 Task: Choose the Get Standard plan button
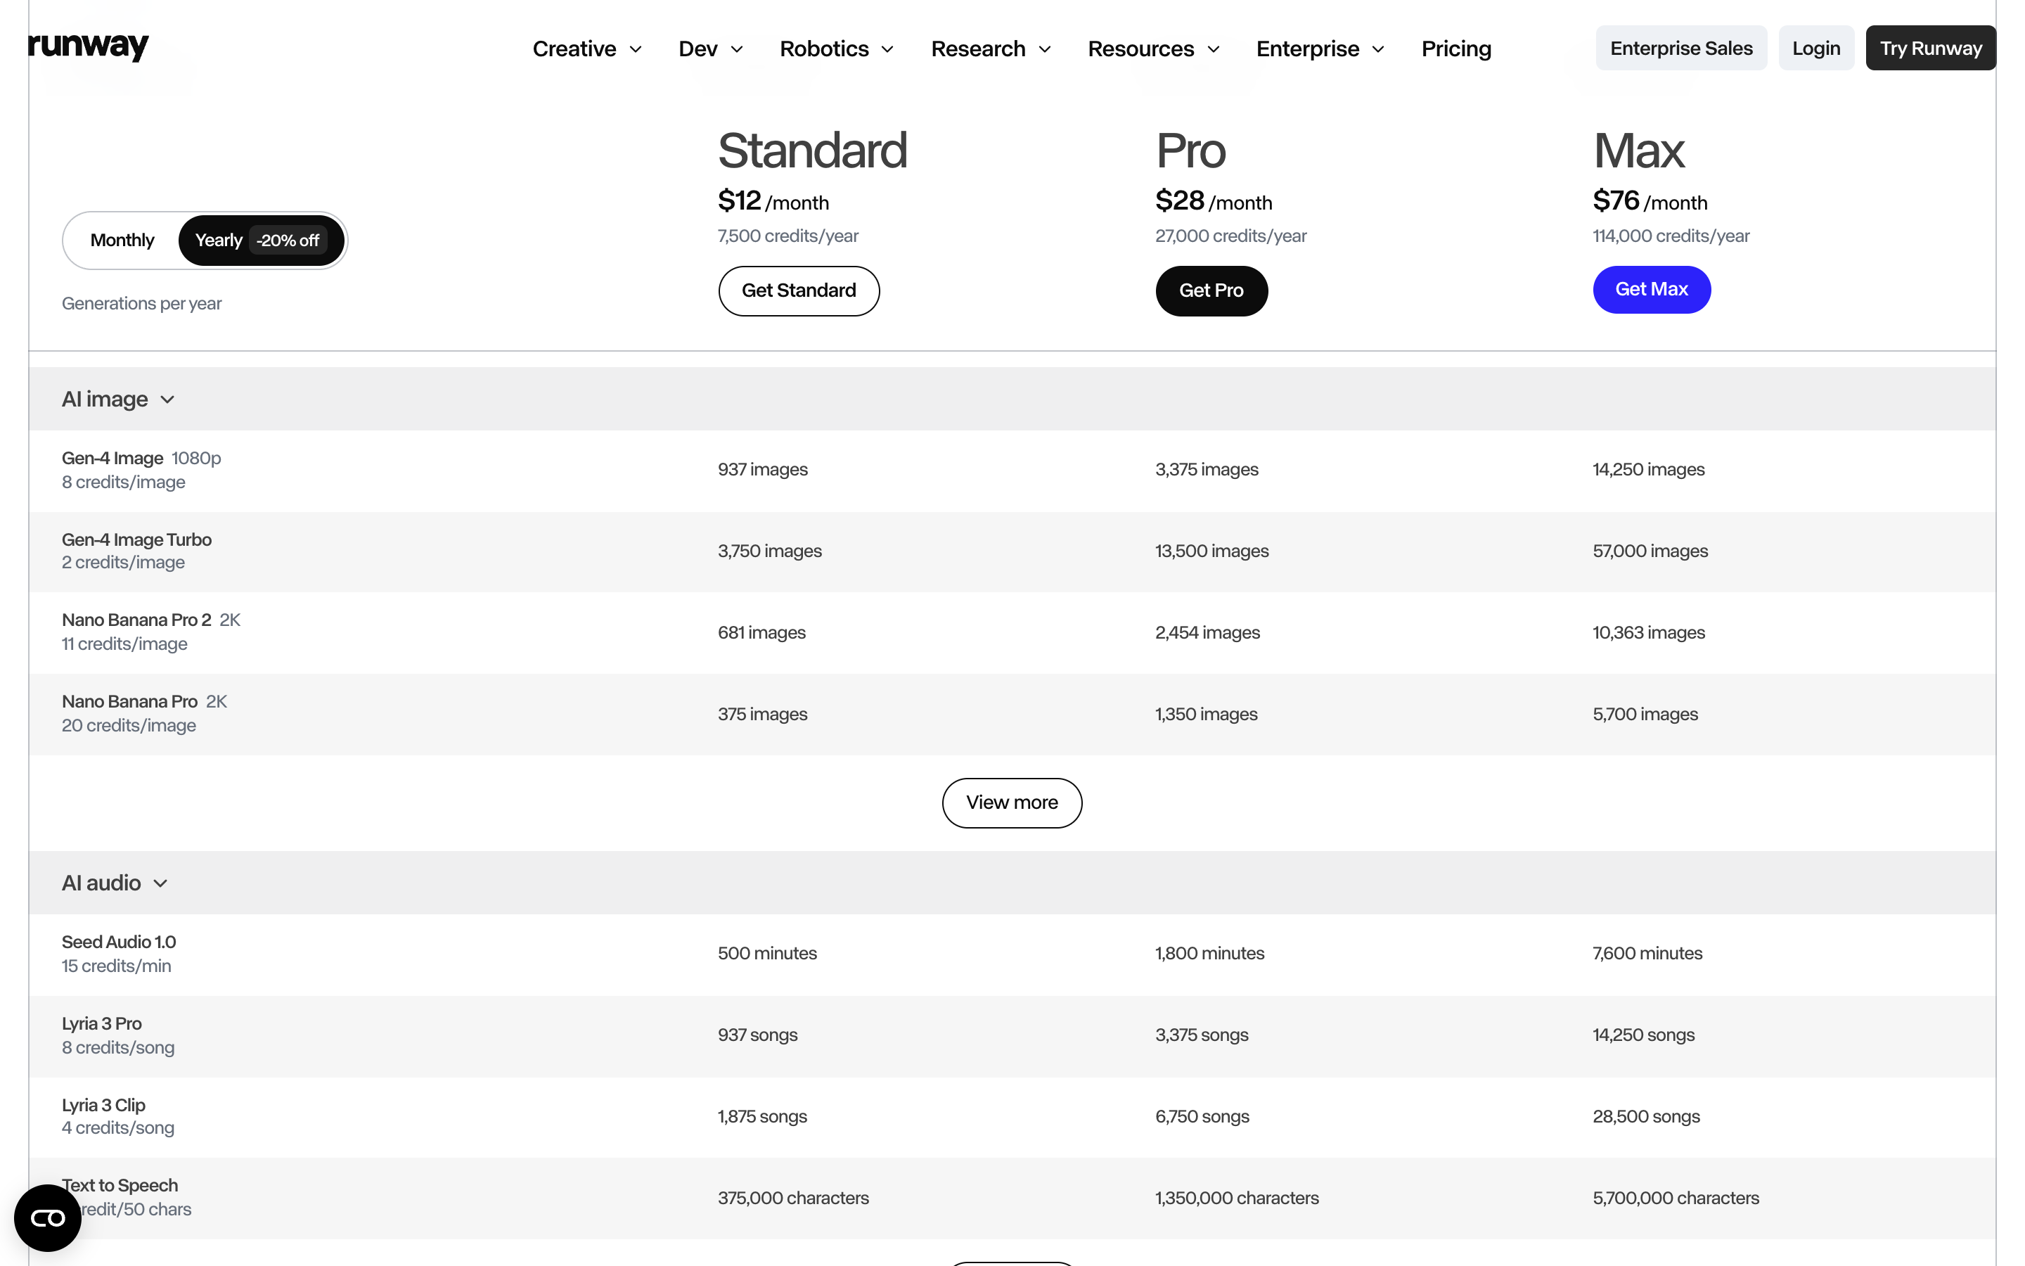coord(798,290)
